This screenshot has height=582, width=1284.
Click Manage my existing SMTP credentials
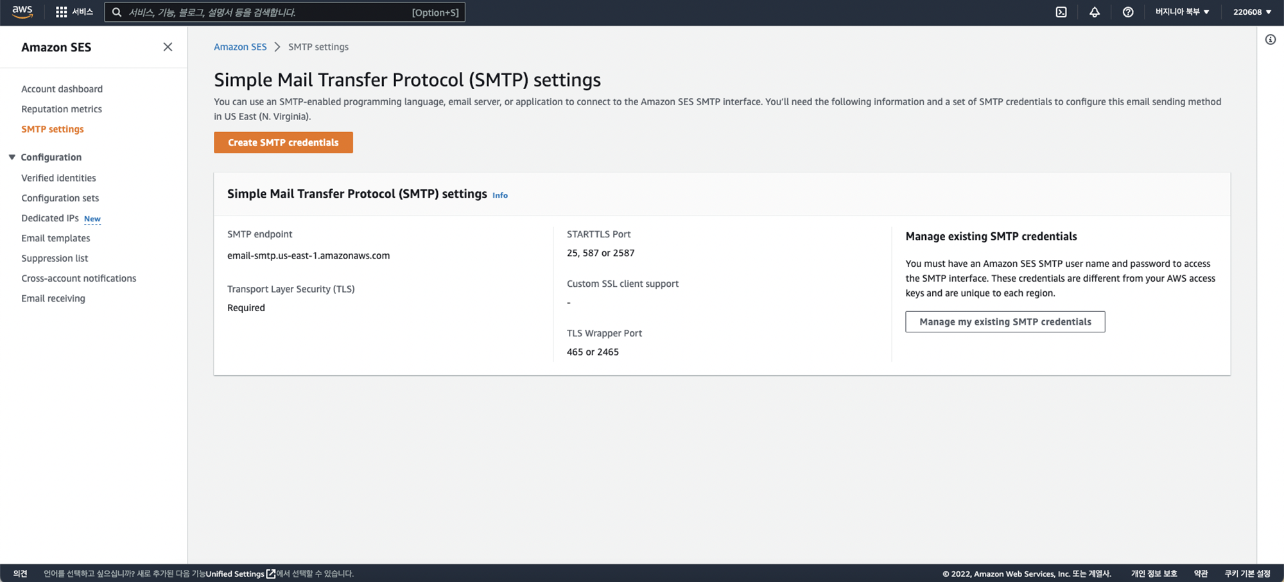tap(1005, 321)
